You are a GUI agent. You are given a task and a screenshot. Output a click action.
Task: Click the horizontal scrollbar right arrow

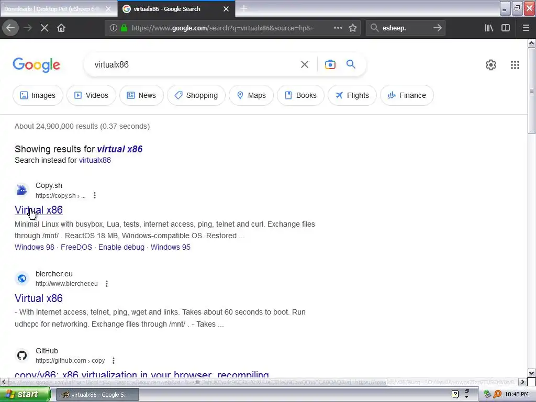click(523, 382)
